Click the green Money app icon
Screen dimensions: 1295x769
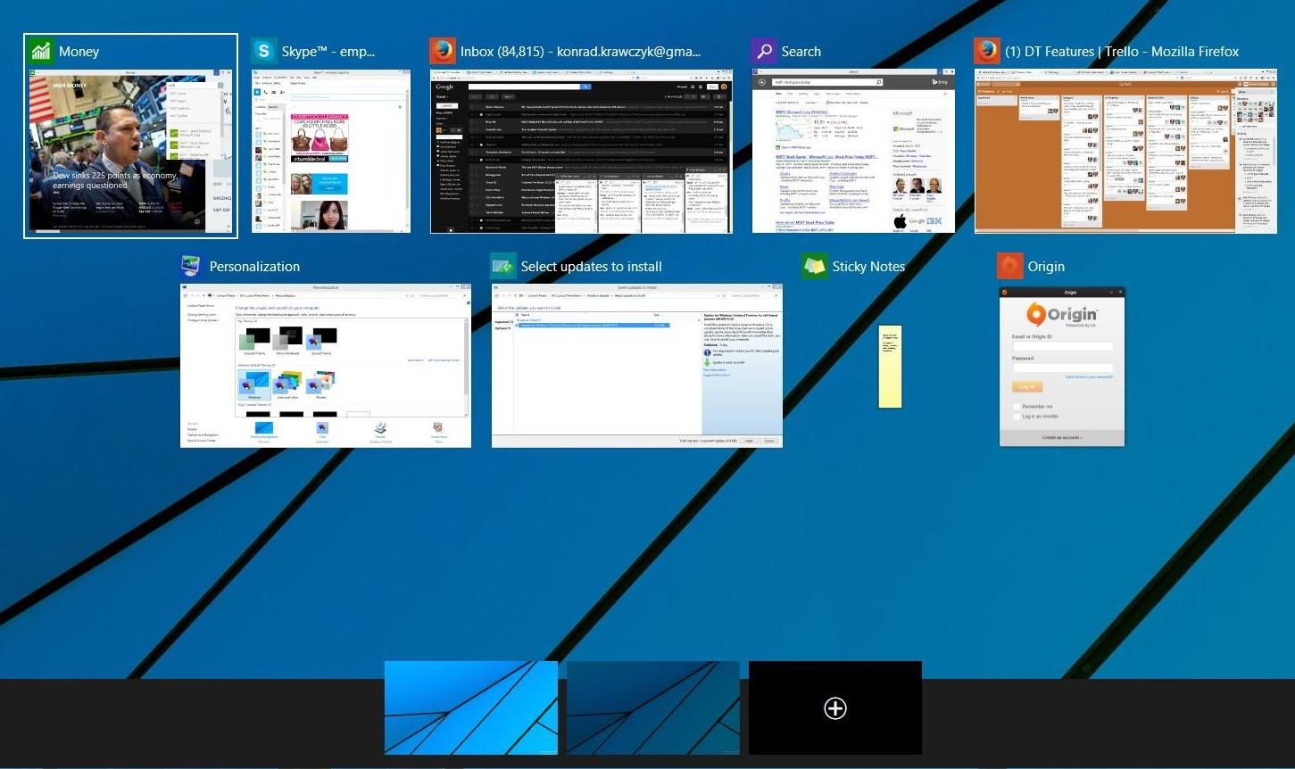[x=41, y=51]
